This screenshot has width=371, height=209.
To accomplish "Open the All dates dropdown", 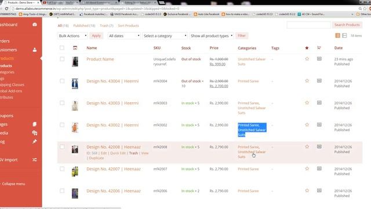I will pyautogui.click(x=124, y=36).
